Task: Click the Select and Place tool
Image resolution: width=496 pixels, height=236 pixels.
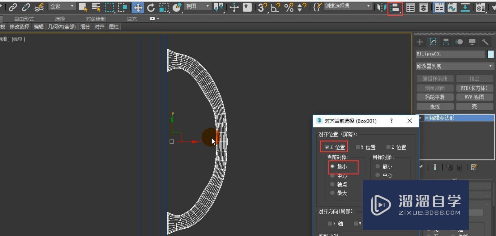Action: [x=177, y=7]
